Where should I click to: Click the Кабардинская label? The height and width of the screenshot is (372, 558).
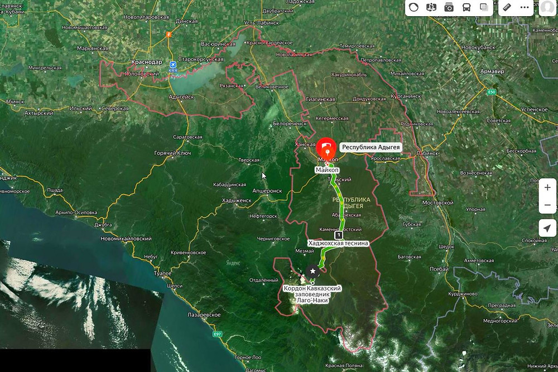pyautogui.click(x=229, y=185)
